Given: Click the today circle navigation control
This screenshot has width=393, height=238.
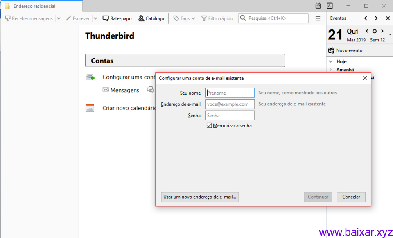Looking at the screenshot, I should pyautogui.click(x=374, y=31).
